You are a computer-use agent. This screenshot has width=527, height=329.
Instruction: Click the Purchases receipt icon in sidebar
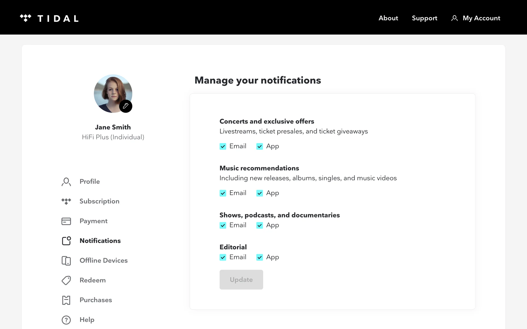(66, 300)
